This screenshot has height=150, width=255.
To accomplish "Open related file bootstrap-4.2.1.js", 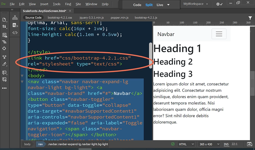I will (146, 18).
